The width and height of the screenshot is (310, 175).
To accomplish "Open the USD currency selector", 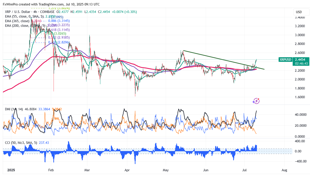I will pyautogui.click(x=301, y=12).
